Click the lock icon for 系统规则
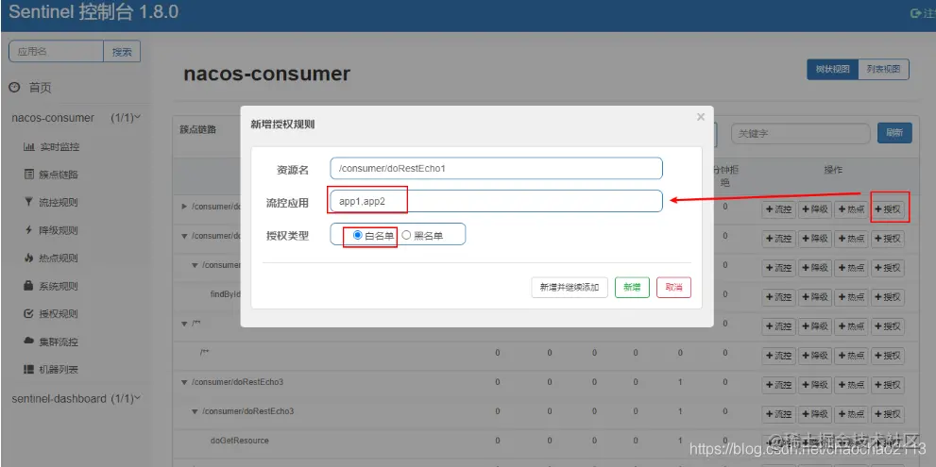The height and width of the screenshot is (467, 936). pyautogui.click(x=28, y=286)
